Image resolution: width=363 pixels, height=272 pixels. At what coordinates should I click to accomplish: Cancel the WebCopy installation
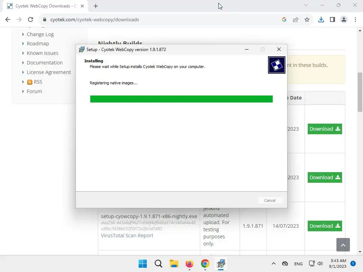point(270,200)
